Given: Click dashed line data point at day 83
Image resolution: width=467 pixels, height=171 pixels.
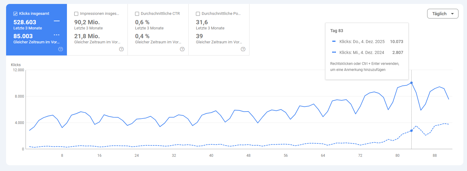Looking at the screenshot, I should click(411, 131).
